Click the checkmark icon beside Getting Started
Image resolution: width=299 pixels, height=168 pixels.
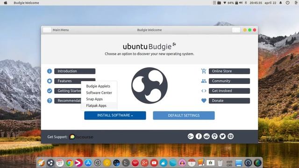50,91
